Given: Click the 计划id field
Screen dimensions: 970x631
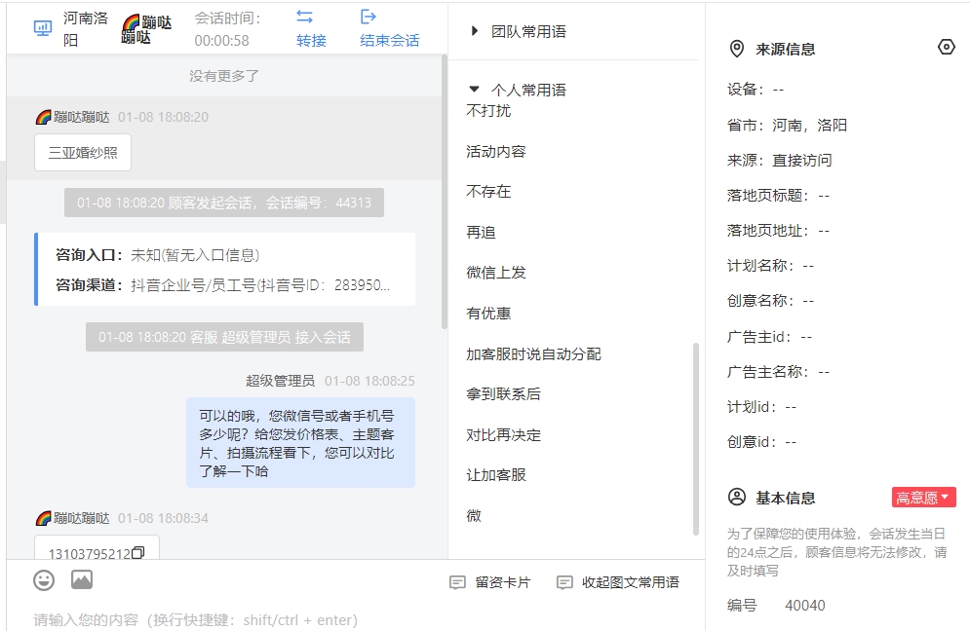Looking at the screenshot, I should click(x=762, y=407).
